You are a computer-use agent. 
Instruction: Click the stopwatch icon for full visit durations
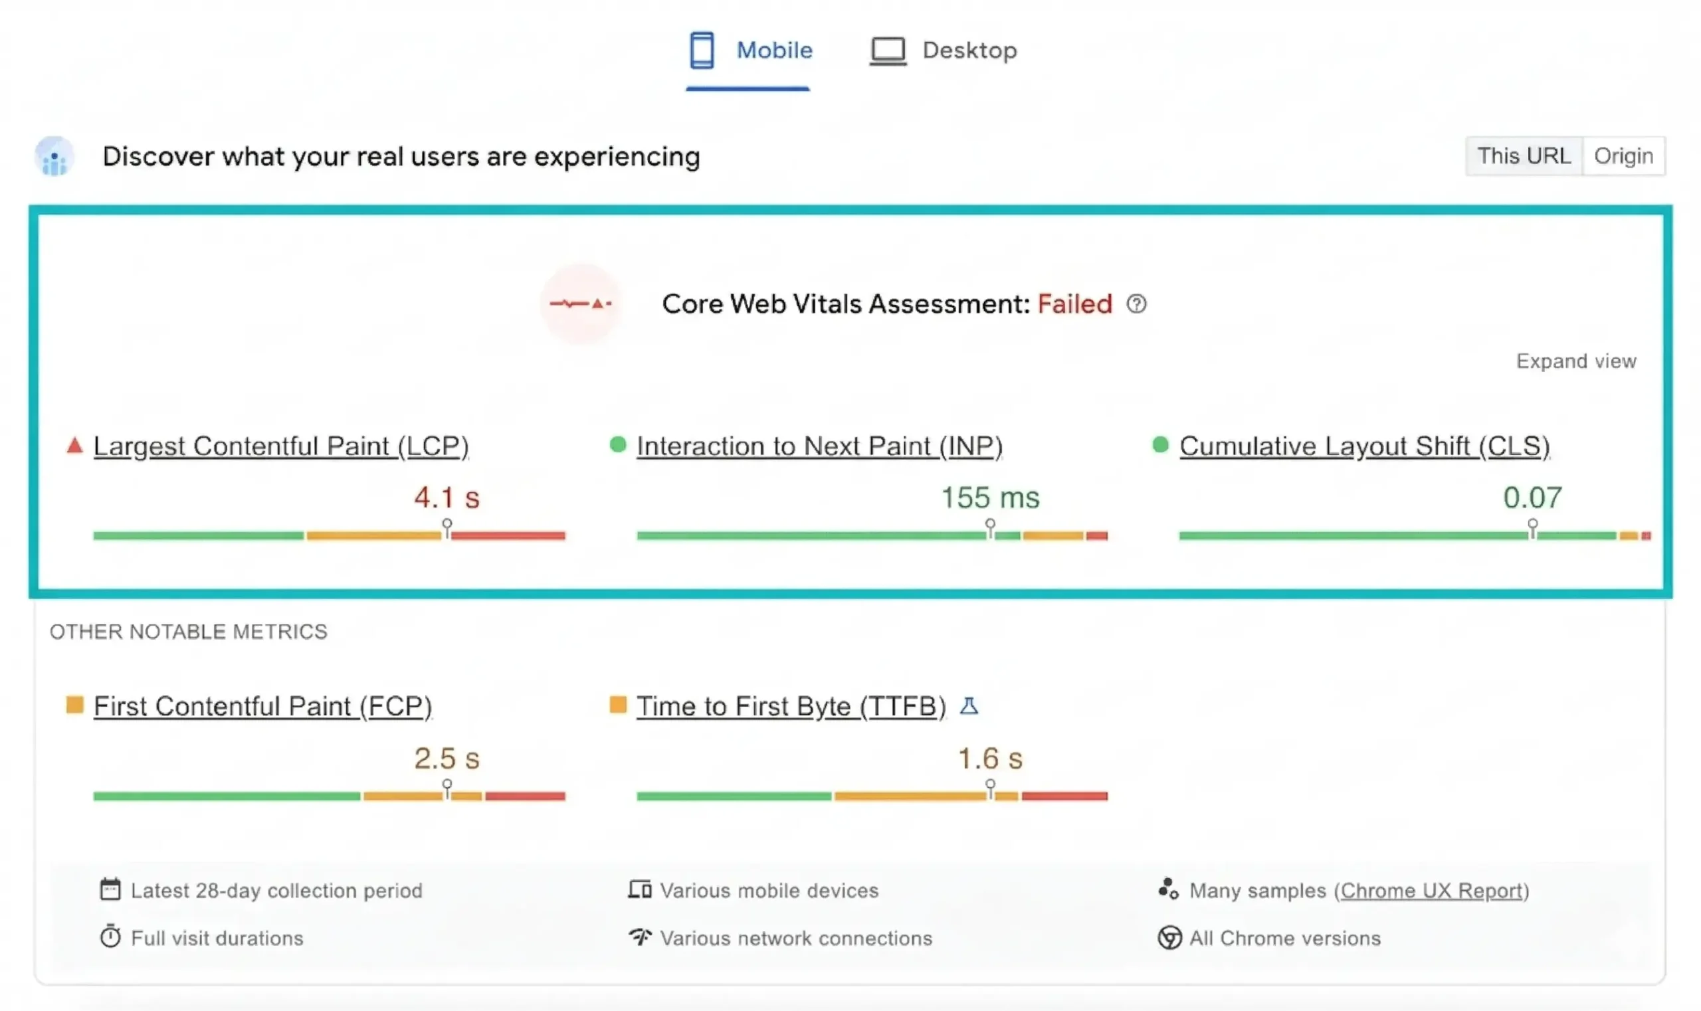tap(112, 937)
